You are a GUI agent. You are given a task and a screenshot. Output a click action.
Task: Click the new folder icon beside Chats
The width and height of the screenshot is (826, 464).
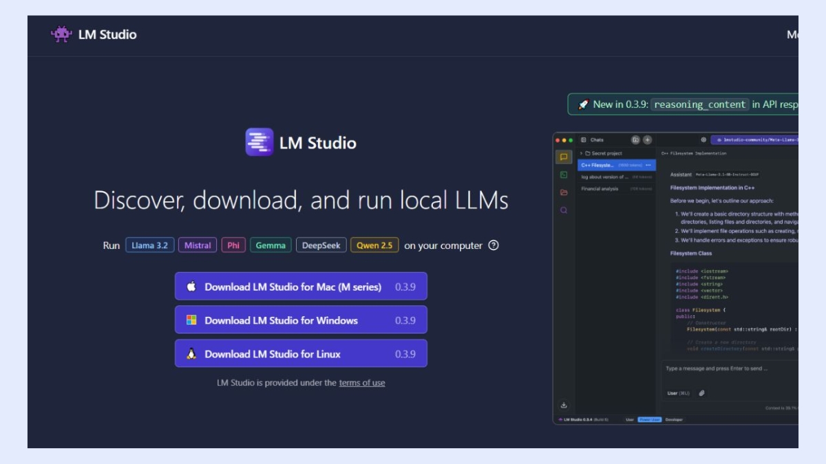coord(635,140)
